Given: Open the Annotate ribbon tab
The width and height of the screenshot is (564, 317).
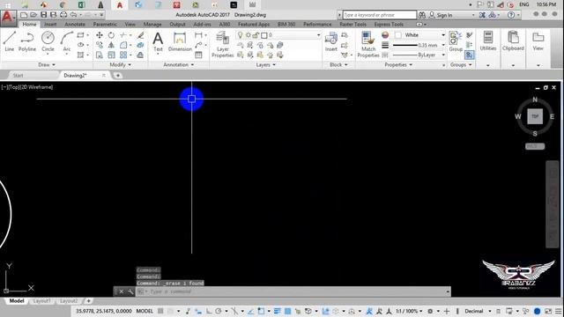Looking at the screenshot, I should pyautogui.click(x=75, y=25).
